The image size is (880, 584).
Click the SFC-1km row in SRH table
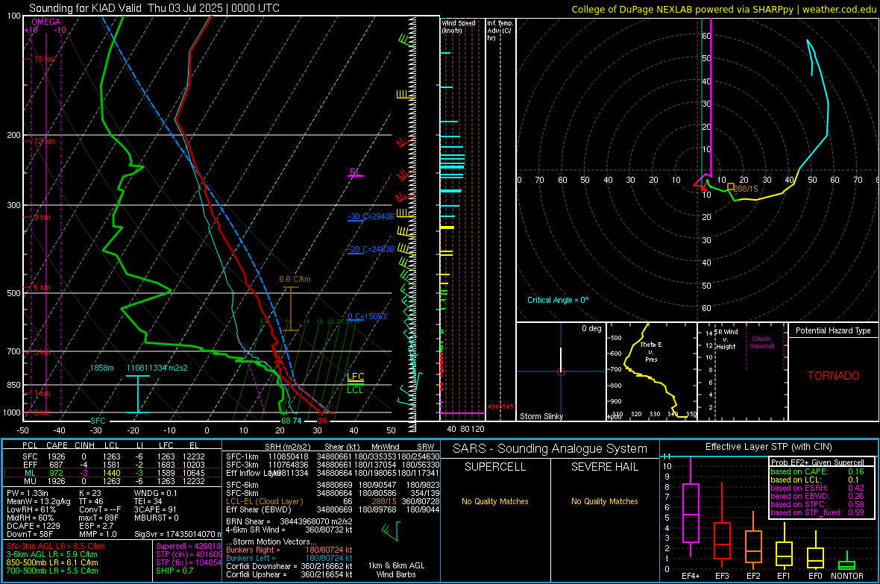pyautogui.click(x=333, y=456)
